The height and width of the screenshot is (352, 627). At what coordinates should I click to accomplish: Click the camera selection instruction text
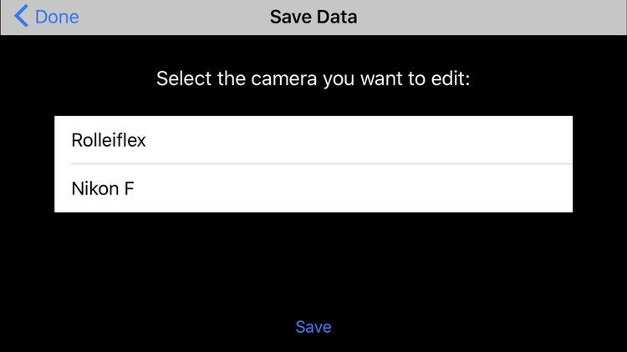313,81
